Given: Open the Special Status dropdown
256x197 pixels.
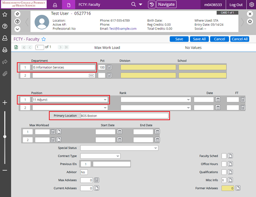Looking at the screenshot, I should coord(155,148).
